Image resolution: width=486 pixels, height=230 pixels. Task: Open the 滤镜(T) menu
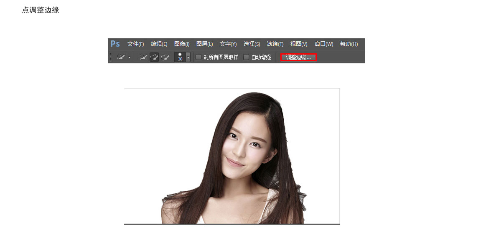[275, 44]
